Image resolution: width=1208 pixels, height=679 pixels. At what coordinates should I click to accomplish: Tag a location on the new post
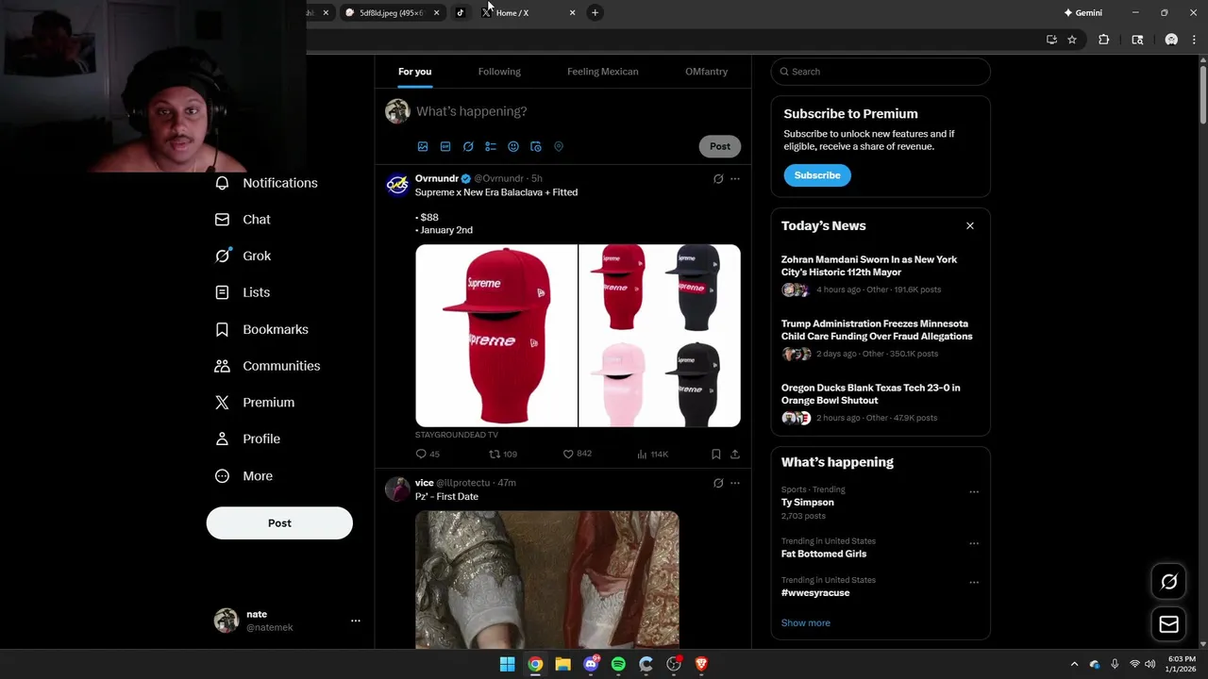coord(559,146)
